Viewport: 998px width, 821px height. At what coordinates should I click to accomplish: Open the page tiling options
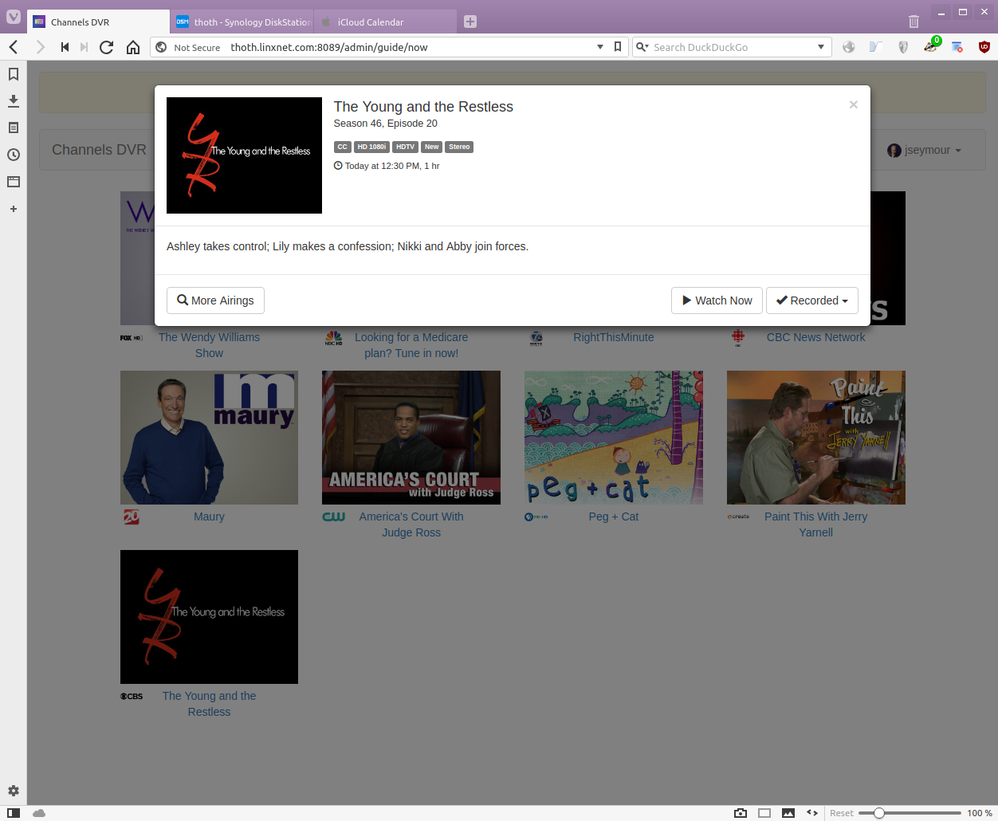coord(764,813)
